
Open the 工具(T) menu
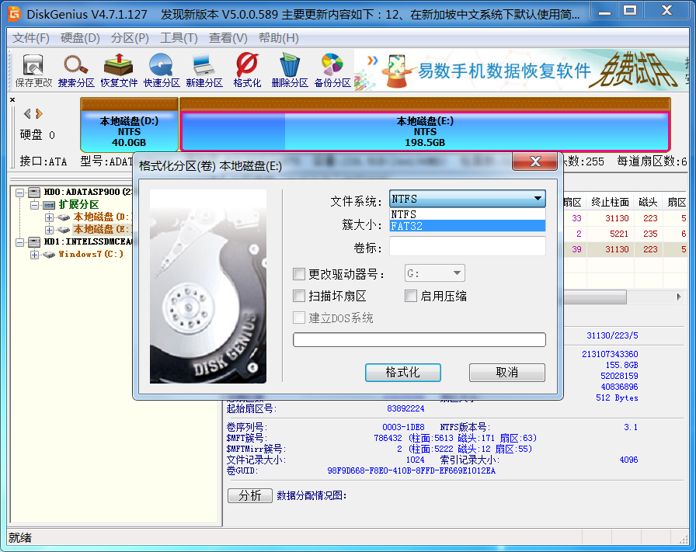(179, 38)
